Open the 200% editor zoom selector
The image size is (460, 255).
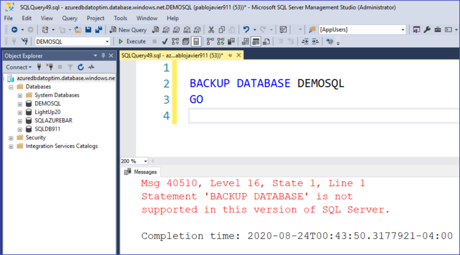[145, 161]
